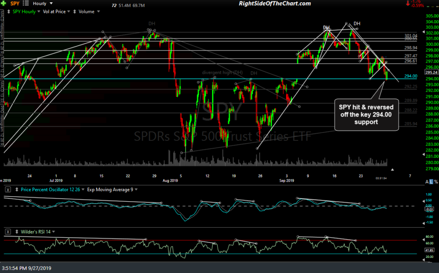Viewport: 439px width, 273px height.
Task: Visit the RightSideOfTheChart.com link
Action: [x=274, y=3]
